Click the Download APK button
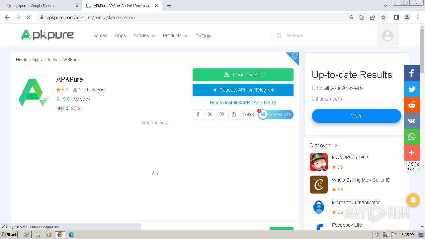Viewport: 425px width, 239px height. pyautogui.click(x=243, y=75)
